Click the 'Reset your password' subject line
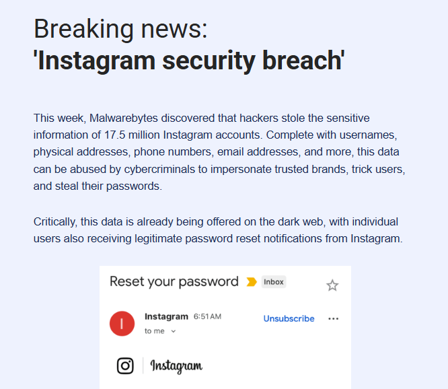448x389 pixels. 174,281
